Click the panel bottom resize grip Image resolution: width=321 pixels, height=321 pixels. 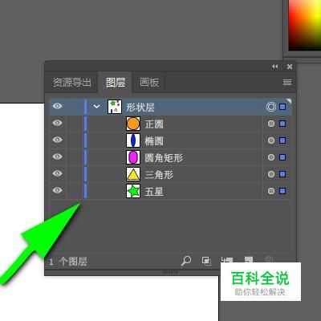tap(170, 272)
